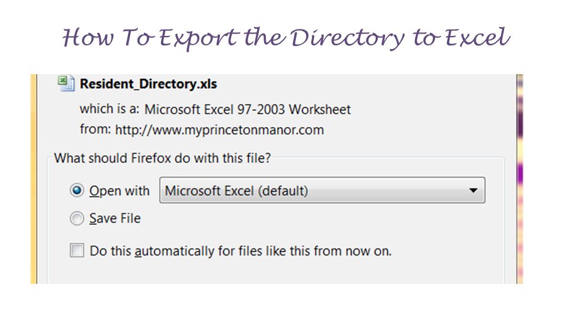Select the Save File radio button
The width and height of the screenshot is (566, 318).
click(x=77, y=218)
